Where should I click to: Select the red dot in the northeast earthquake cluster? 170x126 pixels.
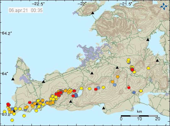click(x=132, y=70)
